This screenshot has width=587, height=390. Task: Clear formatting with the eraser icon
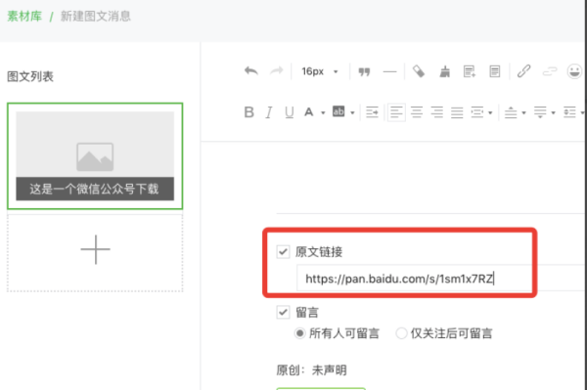click(x=419, y=71)
